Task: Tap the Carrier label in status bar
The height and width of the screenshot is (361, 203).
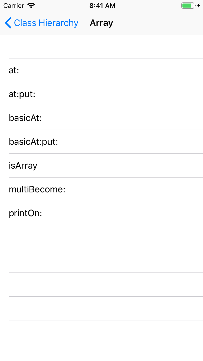Action: [x=14, y=6]
